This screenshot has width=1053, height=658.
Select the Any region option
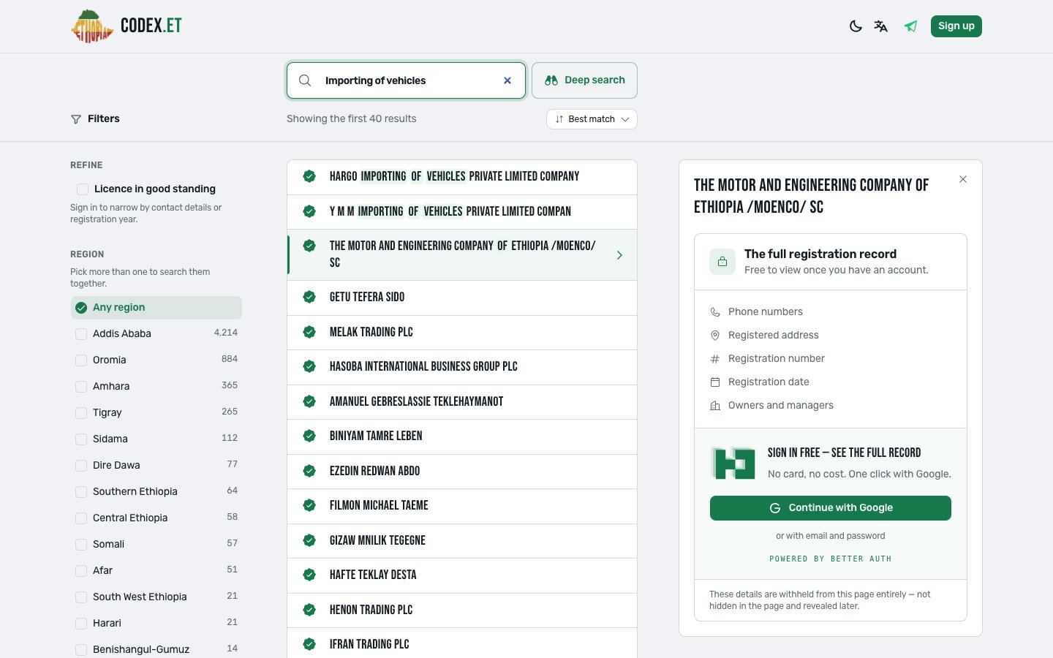click(x=156, y=308)
